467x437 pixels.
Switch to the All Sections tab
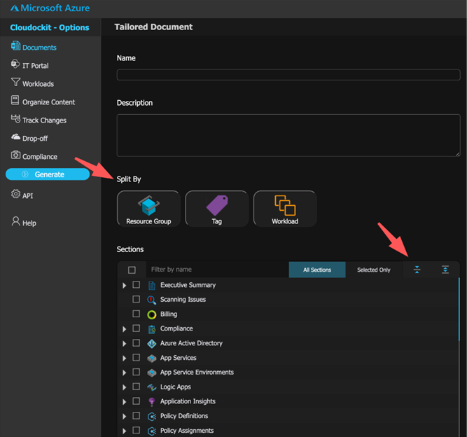point(317,270)
